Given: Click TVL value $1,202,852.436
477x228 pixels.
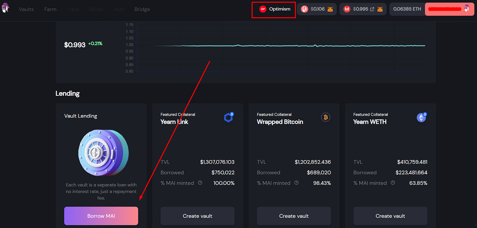Looking at the screenshot, I should [313, 162].
